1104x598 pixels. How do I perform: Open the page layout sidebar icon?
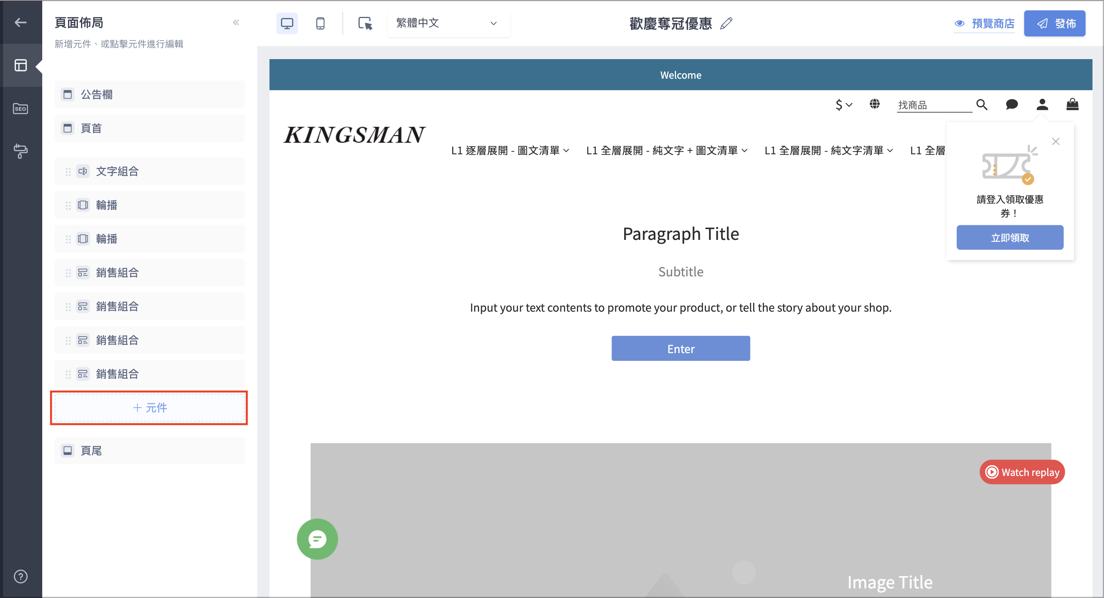click(21, 65)
